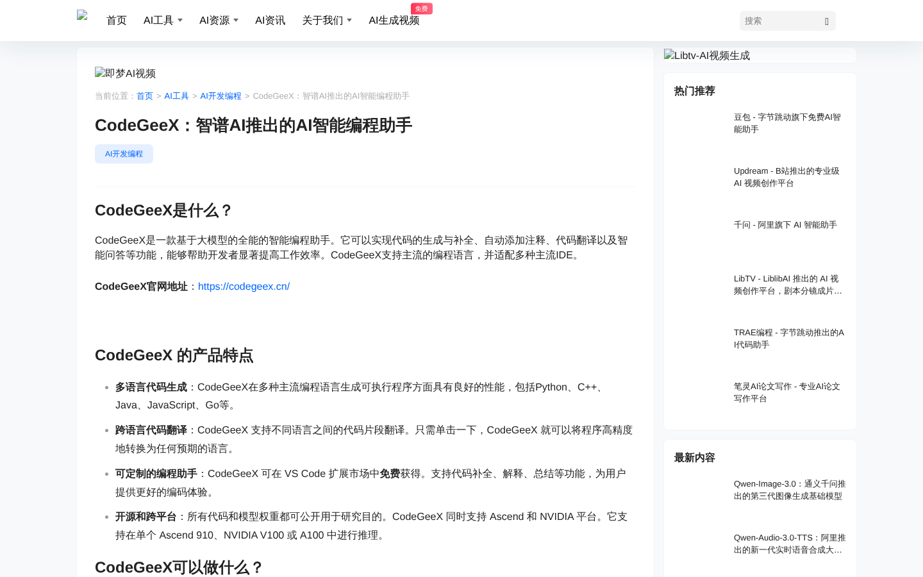Click the Updream recommendation thumbnail

coord(700,183)
